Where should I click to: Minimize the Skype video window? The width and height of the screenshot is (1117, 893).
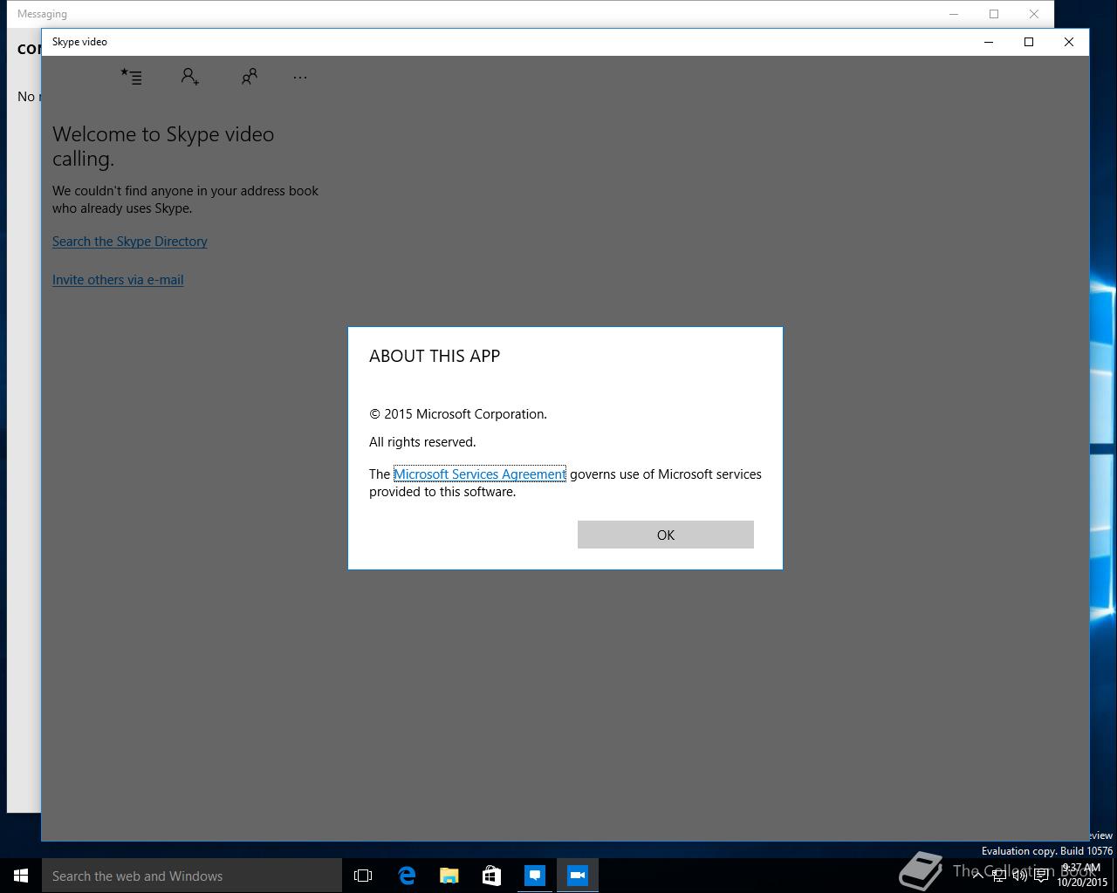tap(989, 42)
